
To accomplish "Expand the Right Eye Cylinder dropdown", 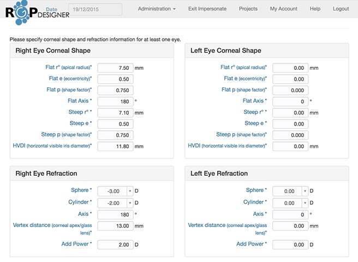I will (x=130, y=203).
